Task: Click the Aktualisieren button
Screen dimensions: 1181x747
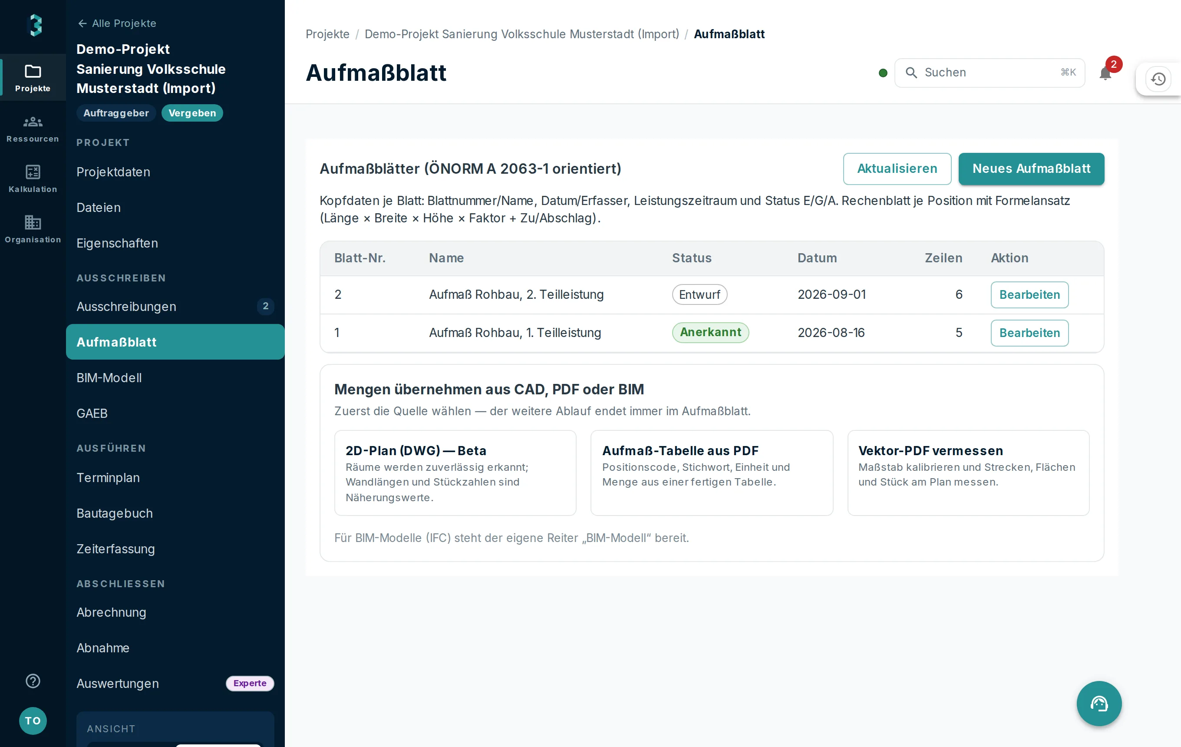Action: [897, 169]
